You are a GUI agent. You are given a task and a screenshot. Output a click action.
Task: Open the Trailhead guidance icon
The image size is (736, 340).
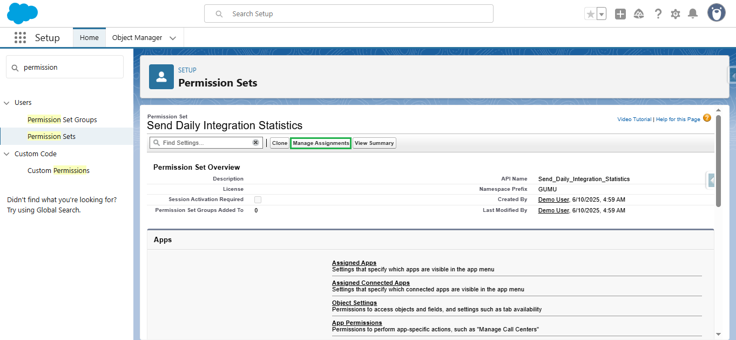click(639, 14)
